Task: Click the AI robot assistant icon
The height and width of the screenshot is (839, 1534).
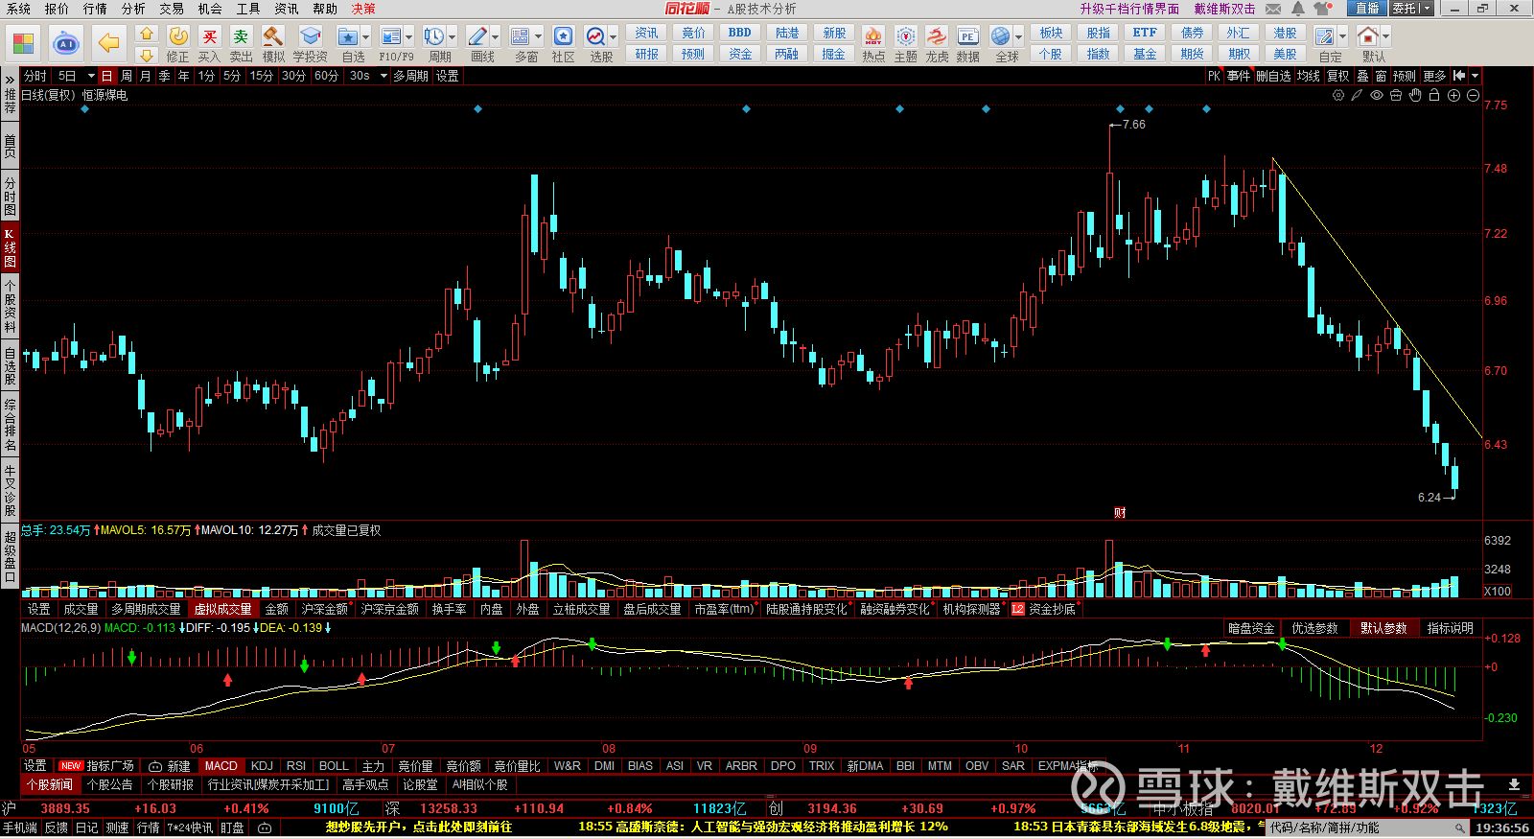Action: point(65,43)
